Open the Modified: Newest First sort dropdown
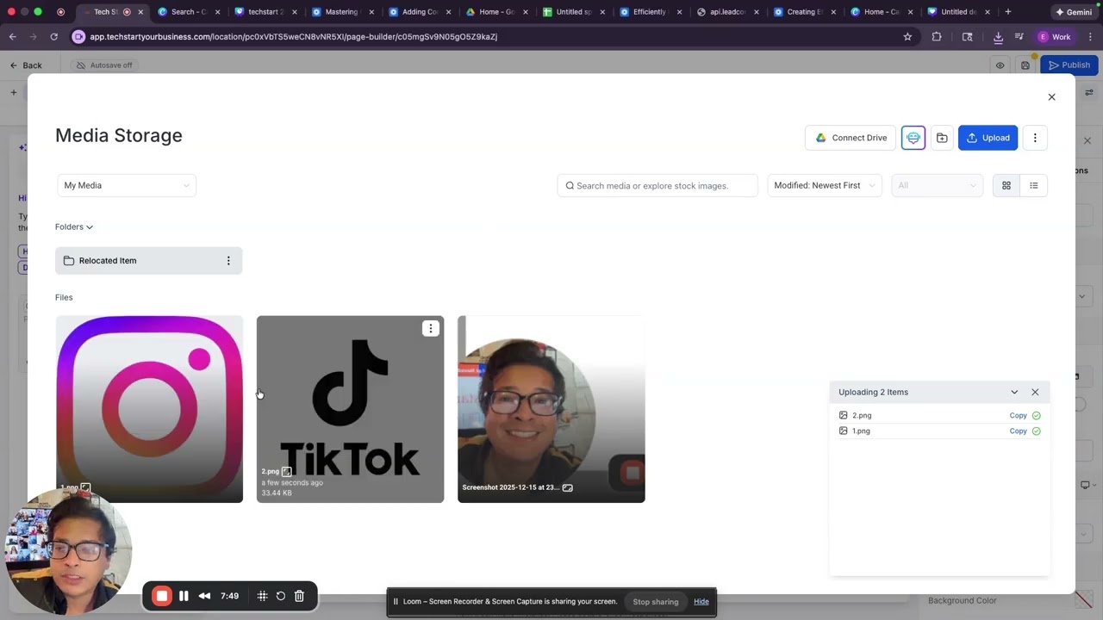Image resolution: width=1103 pixels, height=620 pixels. click(825, 186)
